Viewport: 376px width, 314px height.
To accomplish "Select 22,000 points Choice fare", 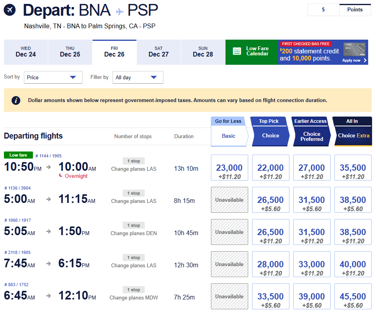I will click(x=271, y=168).
